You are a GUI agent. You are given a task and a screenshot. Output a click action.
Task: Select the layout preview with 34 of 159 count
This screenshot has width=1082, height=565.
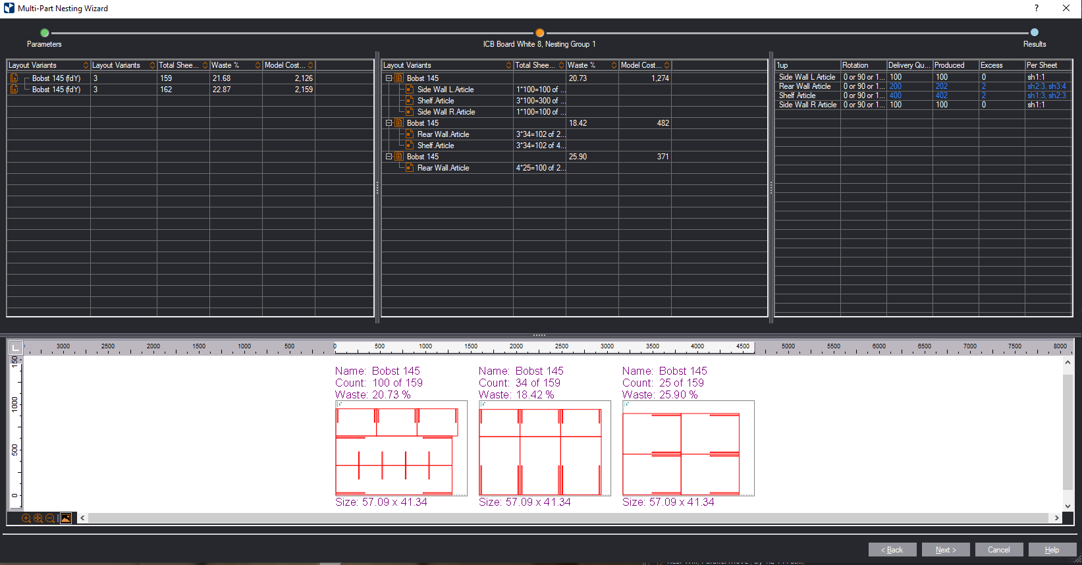(545, 448)
